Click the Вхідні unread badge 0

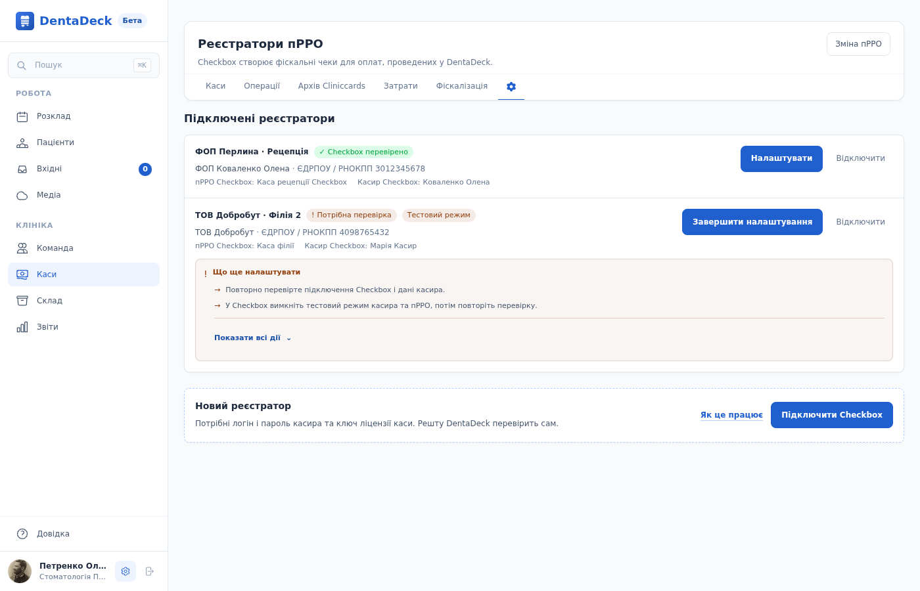[x=145, y=169]
